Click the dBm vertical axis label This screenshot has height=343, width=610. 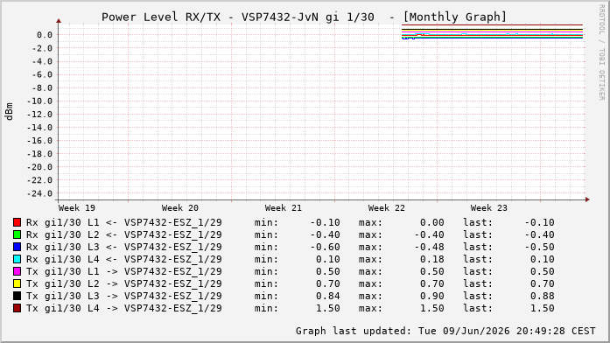[10, 112]
